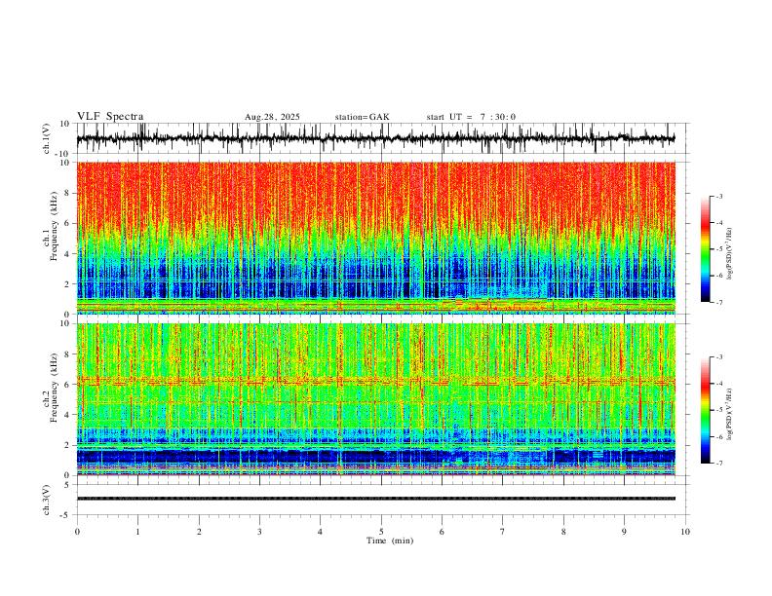
Task: Click the ch.2 PSD color scale bar
Action: tap(705, 410)
